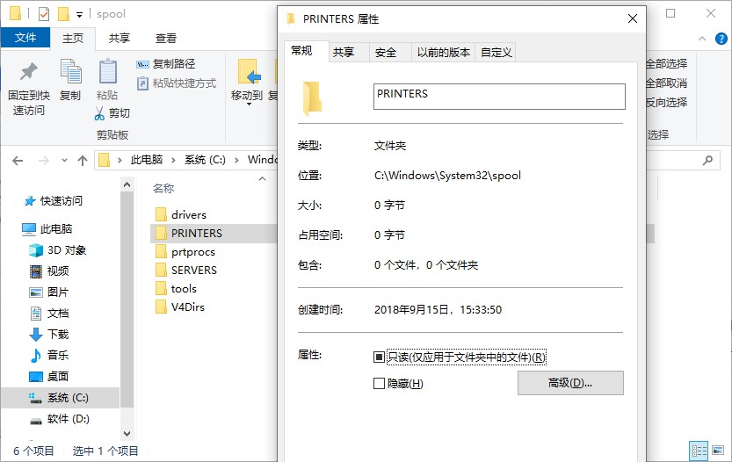The width and height of the screenshot is (732, 462).
Task: Open the 自定义 tab in properties dialog
Action: 496,53
